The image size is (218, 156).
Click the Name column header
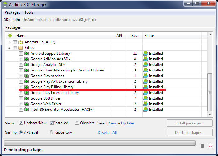pyautogui.click(x=59, y=36)
